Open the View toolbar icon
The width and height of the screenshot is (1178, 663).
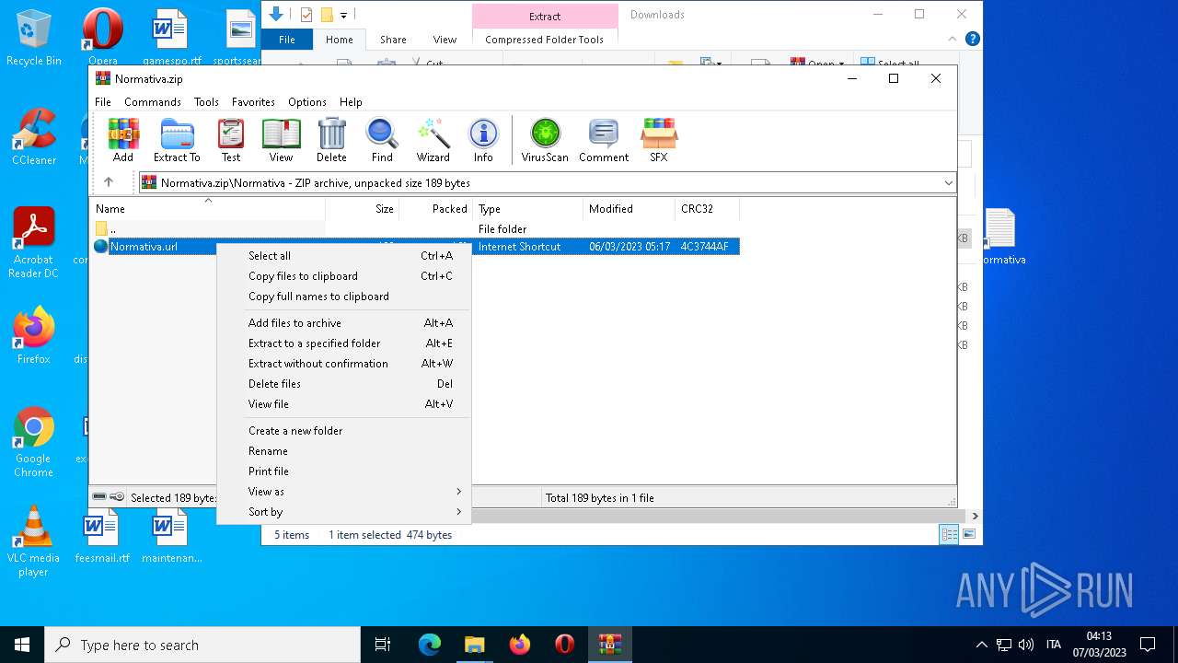[x=281, y=141]
